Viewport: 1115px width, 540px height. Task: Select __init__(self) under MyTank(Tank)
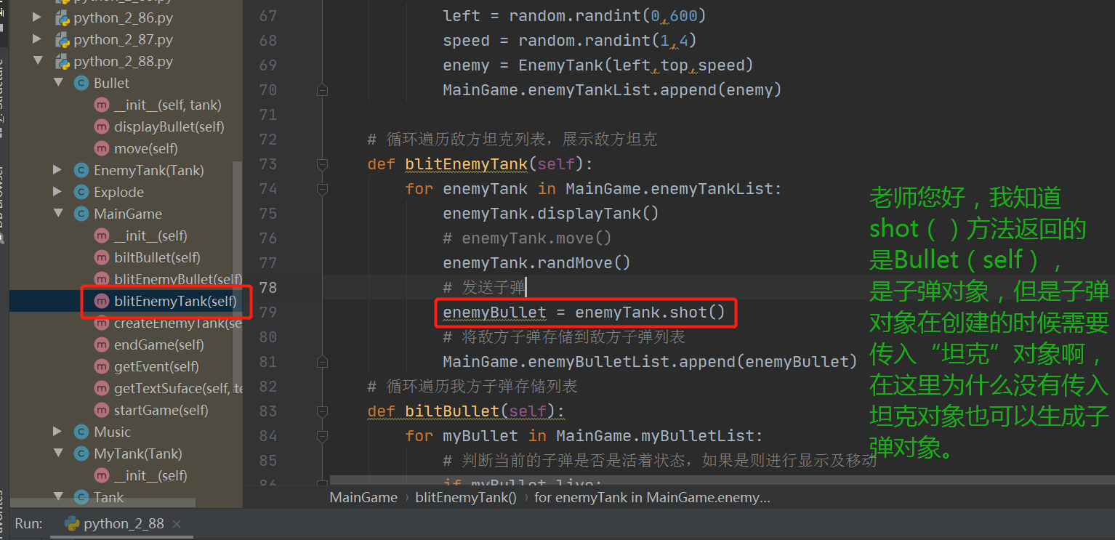(x=150, y=476)
